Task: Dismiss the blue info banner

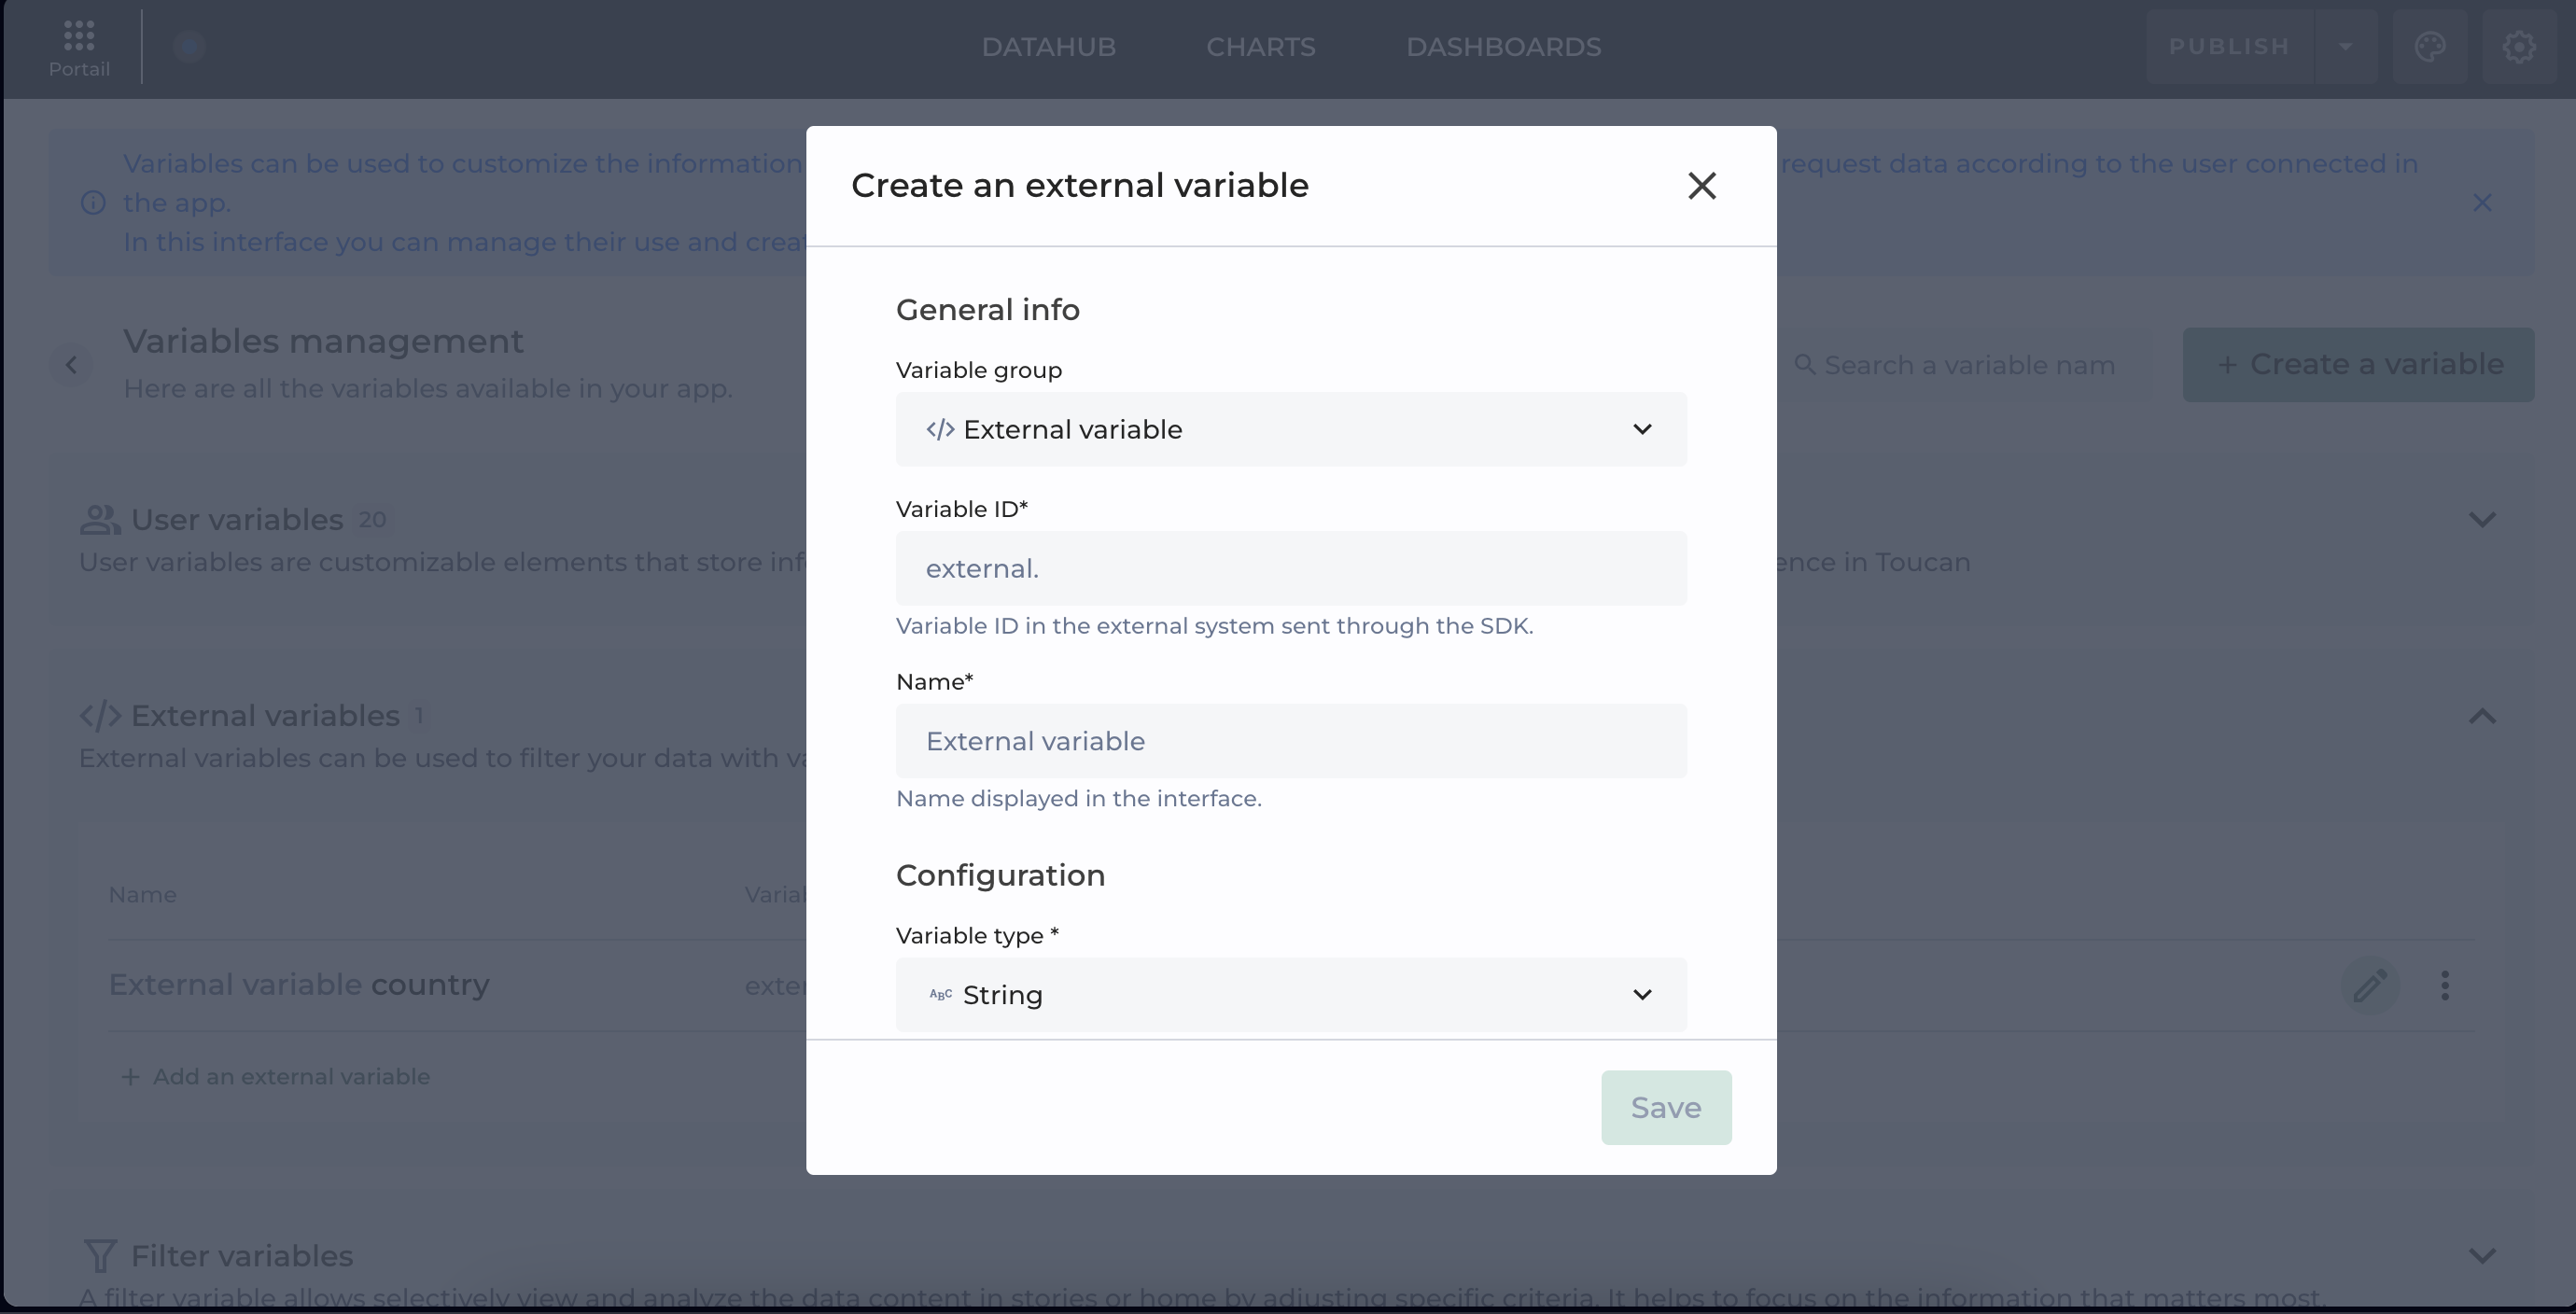Action: [x=2481, y=203]
